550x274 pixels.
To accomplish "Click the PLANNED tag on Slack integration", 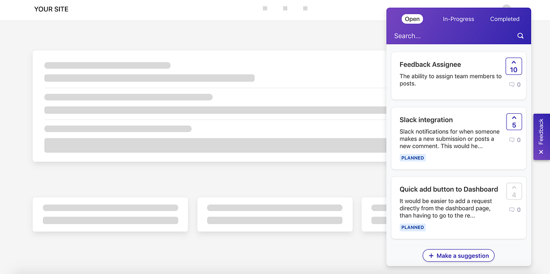I will [412, 158].
